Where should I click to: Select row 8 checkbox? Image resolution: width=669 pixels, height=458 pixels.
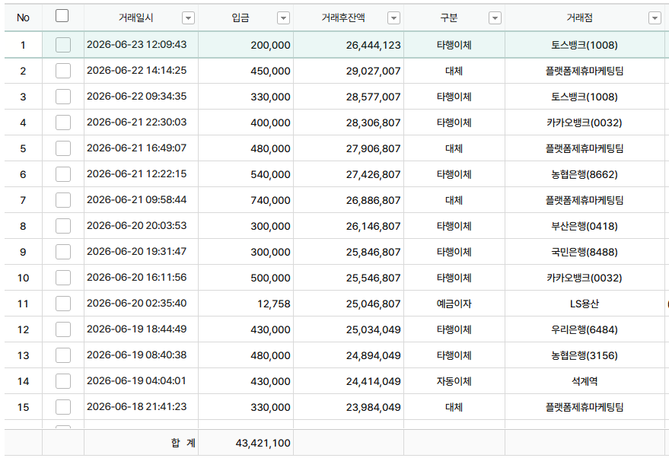coord(63,226)
